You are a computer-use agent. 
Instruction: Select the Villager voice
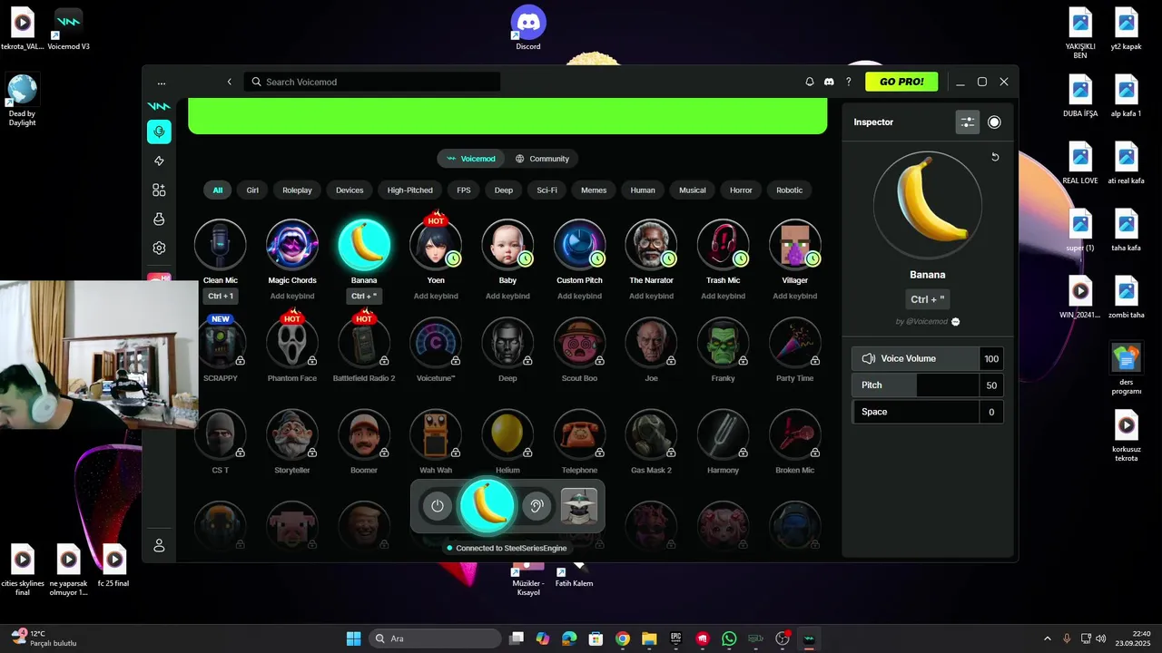(794, 245)
